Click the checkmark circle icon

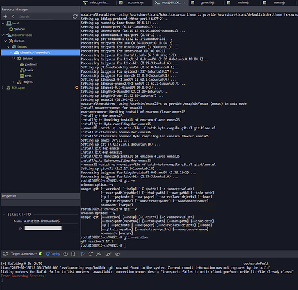click(x=117, y=254)
